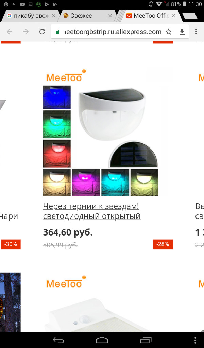Reload the page with the refresh icon

pos(42,32)
